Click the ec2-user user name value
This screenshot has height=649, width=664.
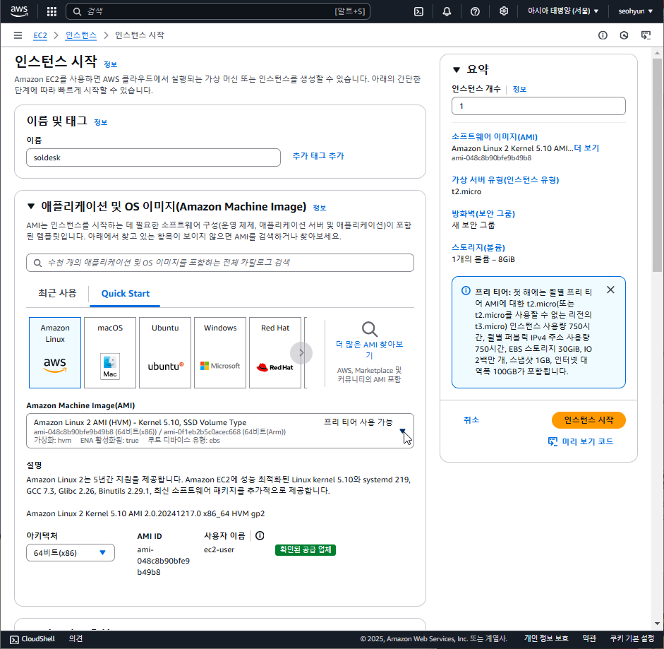(x=219, y=550)
